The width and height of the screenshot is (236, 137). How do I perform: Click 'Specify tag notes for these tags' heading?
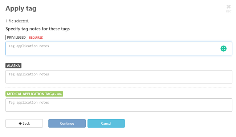(37, 29)
